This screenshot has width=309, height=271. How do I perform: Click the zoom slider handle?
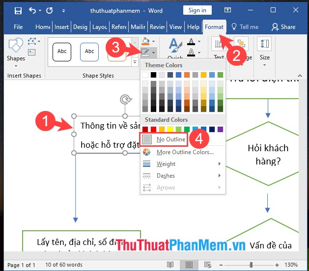[251, 265]
